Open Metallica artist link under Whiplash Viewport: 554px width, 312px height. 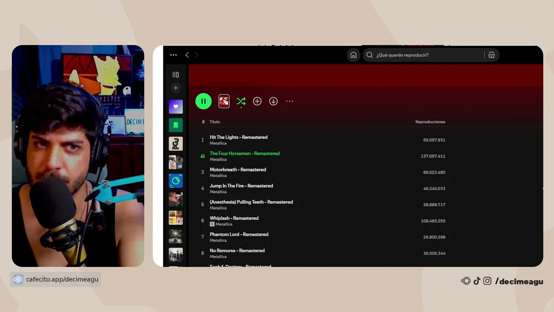224,224
